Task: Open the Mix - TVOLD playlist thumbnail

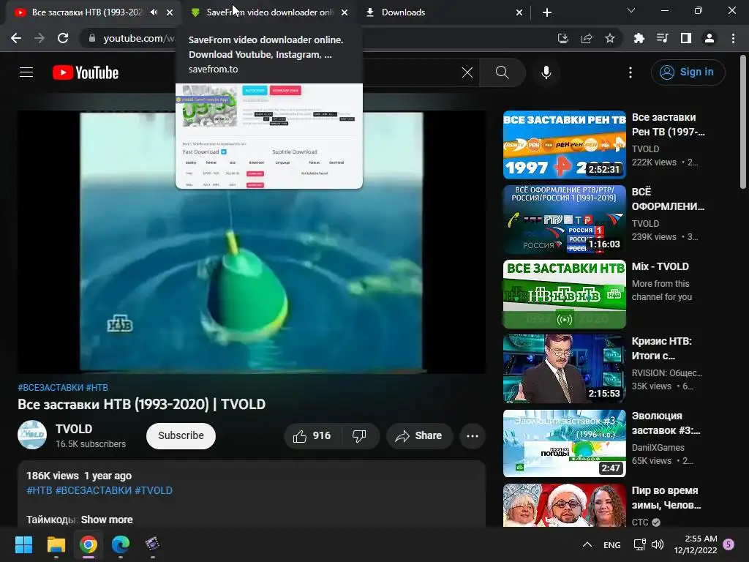Action: click(565, 294)
